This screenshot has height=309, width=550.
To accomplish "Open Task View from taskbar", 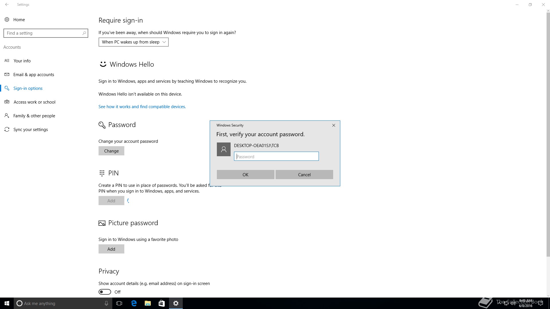I will tap(119, 303).
